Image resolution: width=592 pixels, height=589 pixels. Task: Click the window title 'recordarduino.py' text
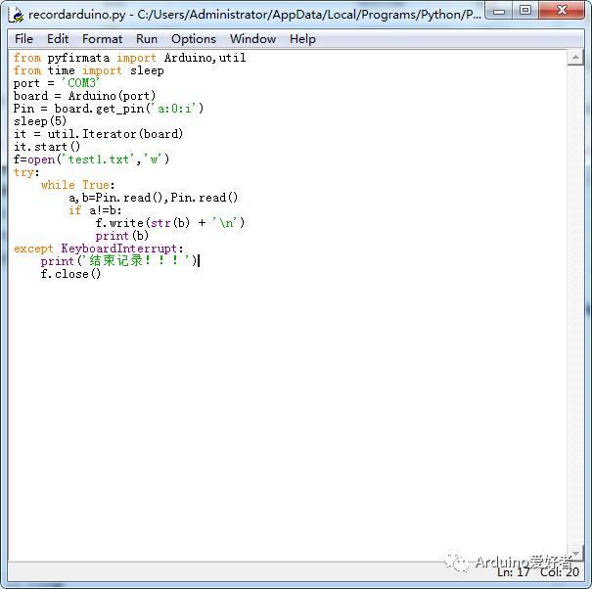coord(76,15)
